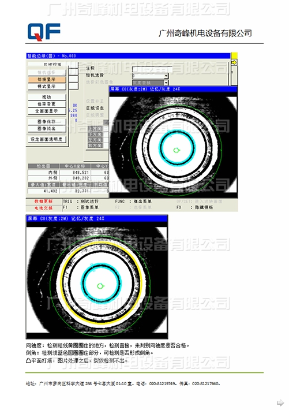This screenshot has height=410, width=289.
Task: Toggle the highlighted 切换显示 button
Action: [47, 80]
